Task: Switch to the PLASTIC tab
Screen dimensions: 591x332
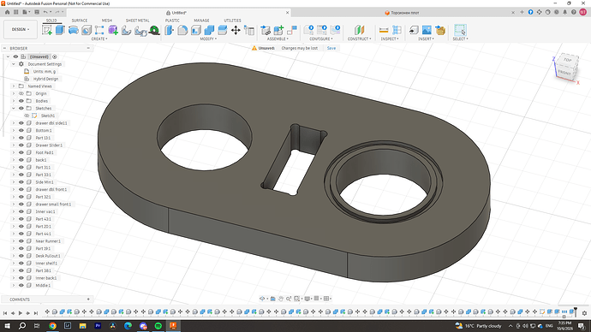Action: [172, 21]
